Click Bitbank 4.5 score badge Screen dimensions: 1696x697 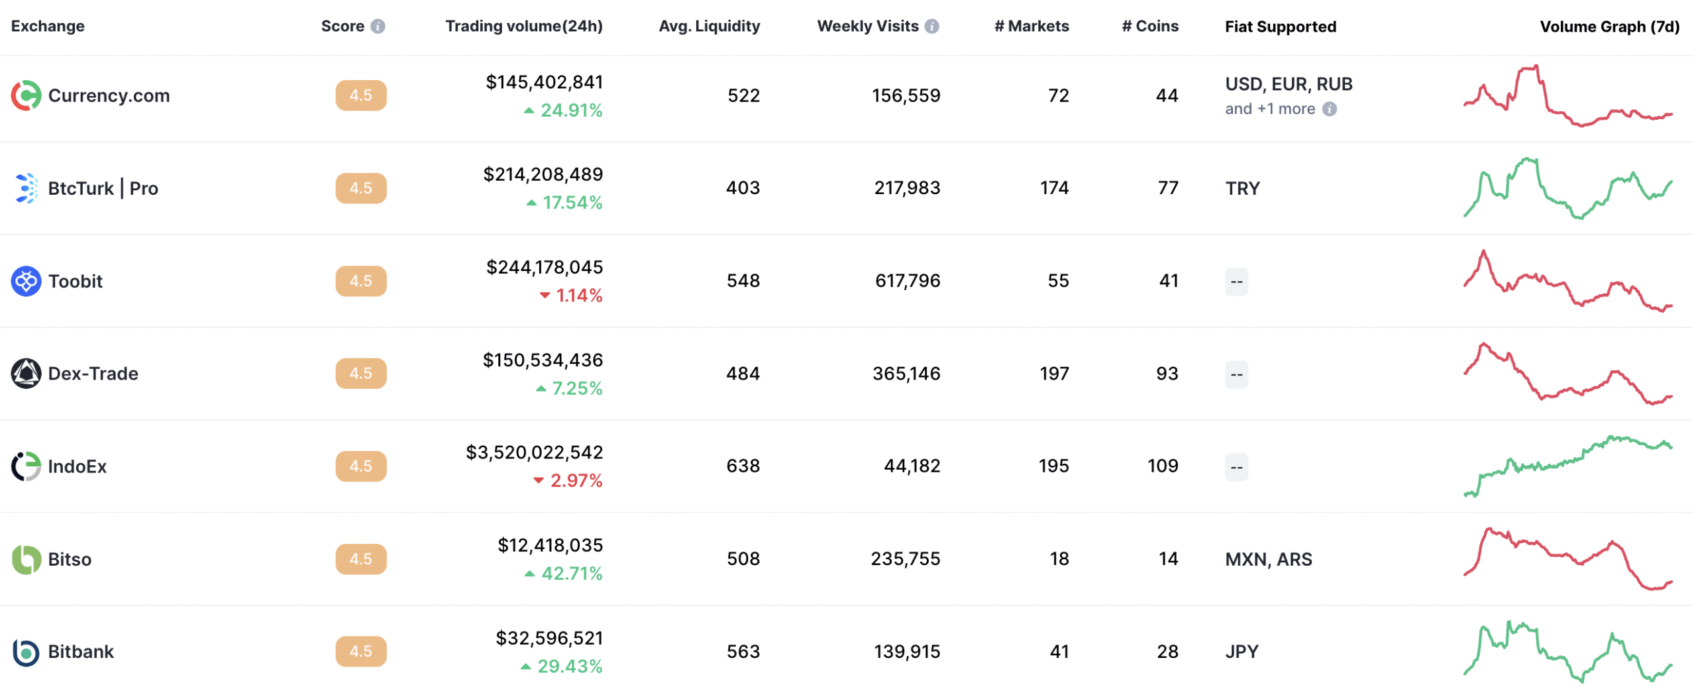click(x=361, y=652)
